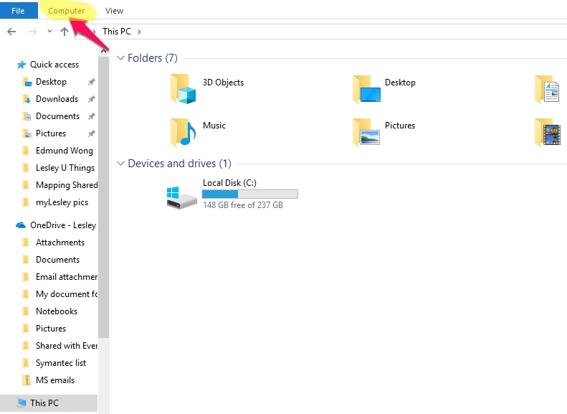Open the Email attachments OneDrive folder
Screen dimensions: 567x414
pyautogui.click(x=66, y=277)
